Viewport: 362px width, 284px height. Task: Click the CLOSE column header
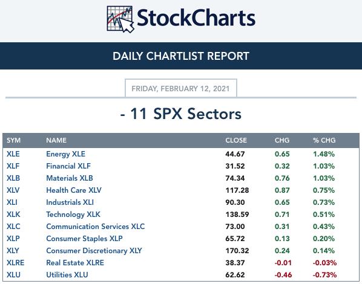coord(236,140)
